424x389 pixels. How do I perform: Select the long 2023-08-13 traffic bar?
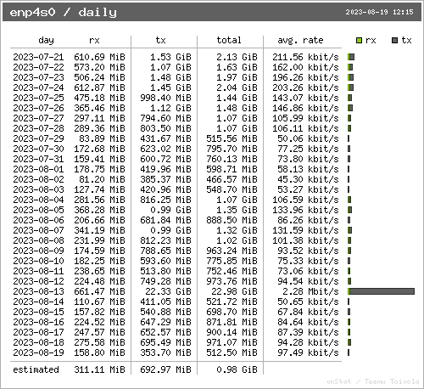pyautogui.click(x=381, y=291)
